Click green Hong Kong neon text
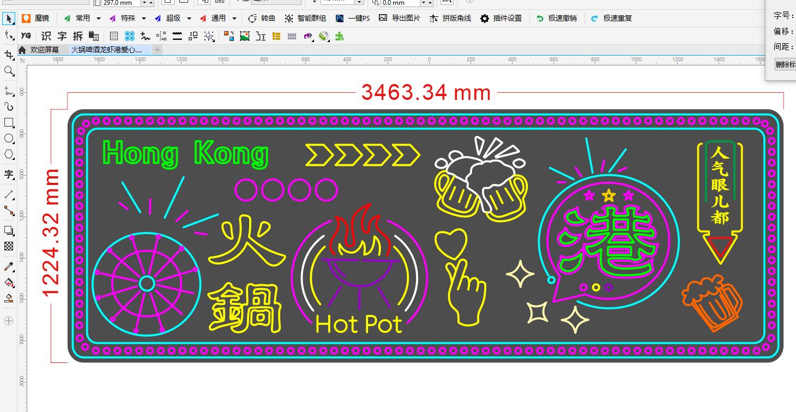This screenshot has height=412, width=796. (185, 153)
